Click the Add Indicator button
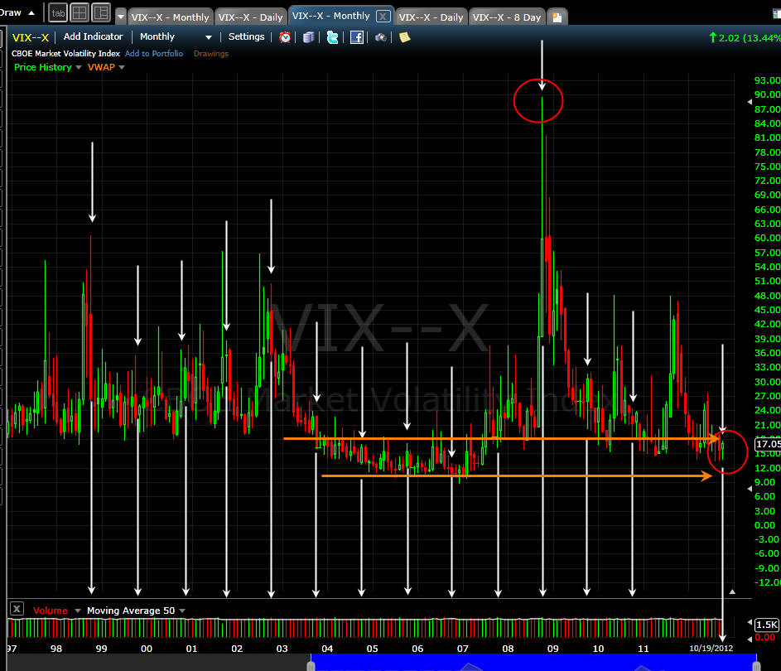 tap(93, 37)
